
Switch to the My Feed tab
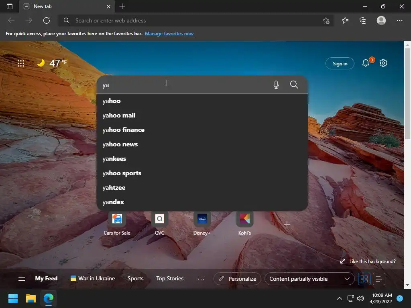click(46, 278)
